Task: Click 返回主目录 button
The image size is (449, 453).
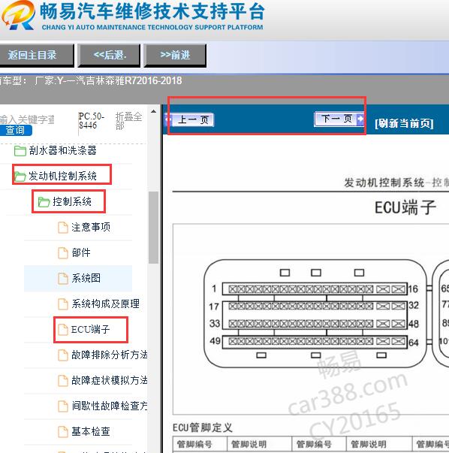Action: pos(36,55)
